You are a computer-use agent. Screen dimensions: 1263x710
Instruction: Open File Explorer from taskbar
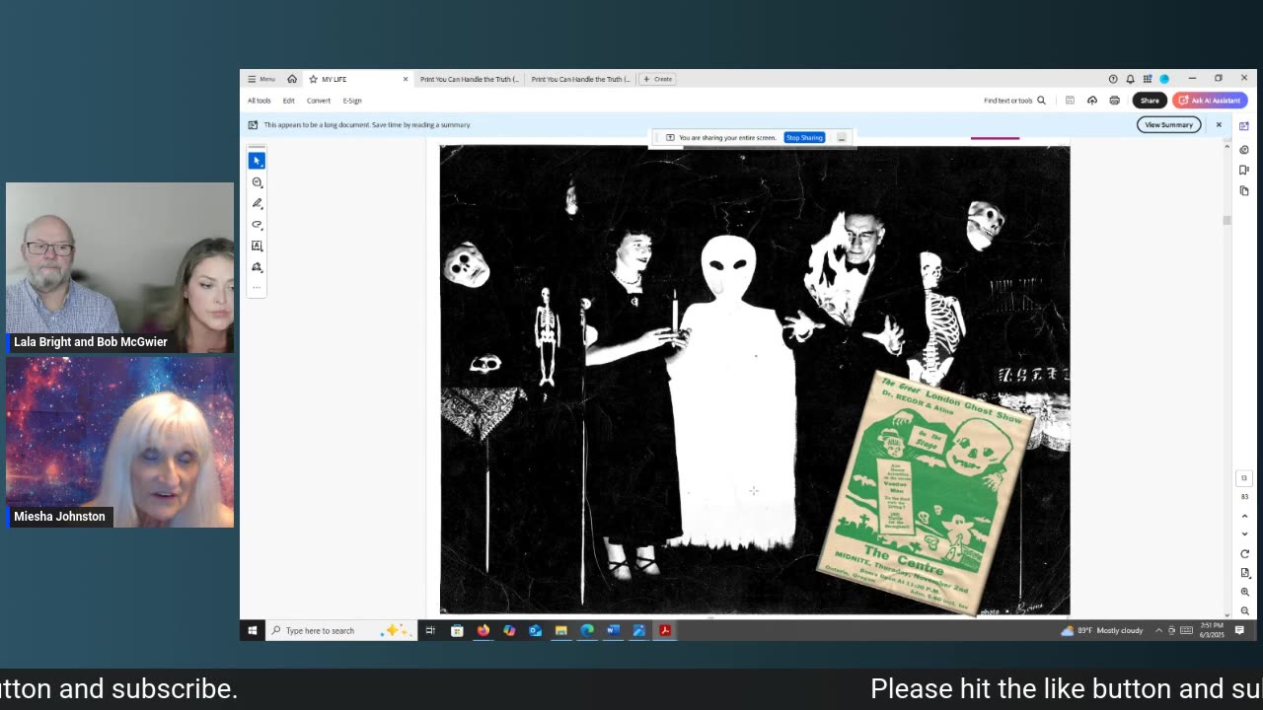click(x=560, y=630)
